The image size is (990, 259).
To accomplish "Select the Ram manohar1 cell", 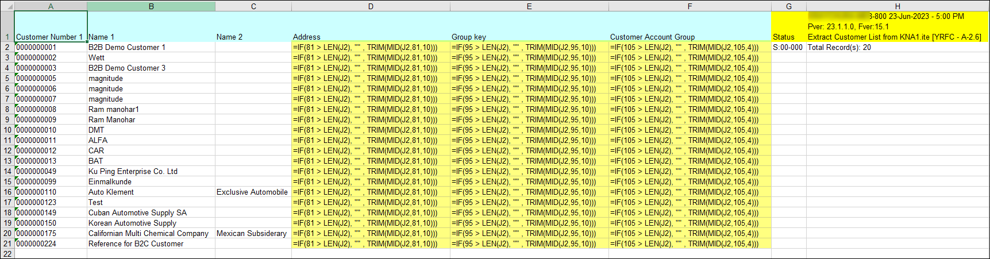I will pyautogui.click(x=151, y=109).
